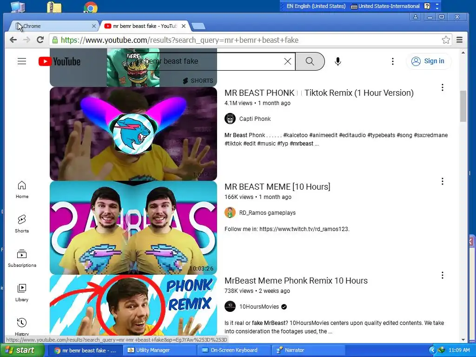Image resolution: width=476 pixels, height=357 pixels.
Task: Click the 11:09 AM taskbar clock
Action: (459, 350)
